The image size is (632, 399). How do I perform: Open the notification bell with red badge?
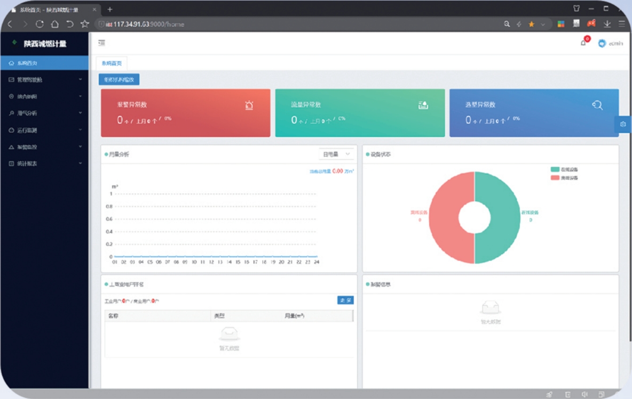pos(584,42)
